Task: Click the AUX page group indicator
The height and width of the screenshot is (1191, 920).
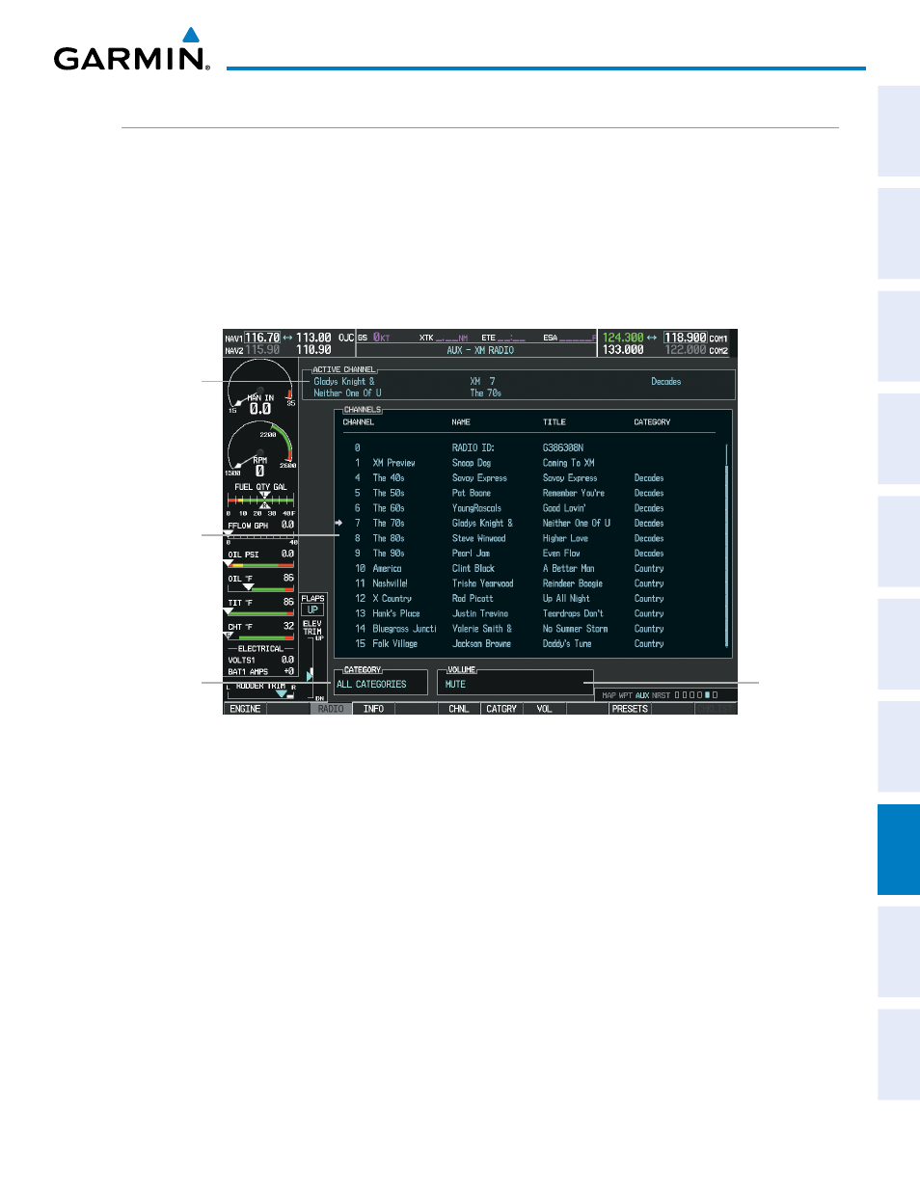Action: [642, 695]
